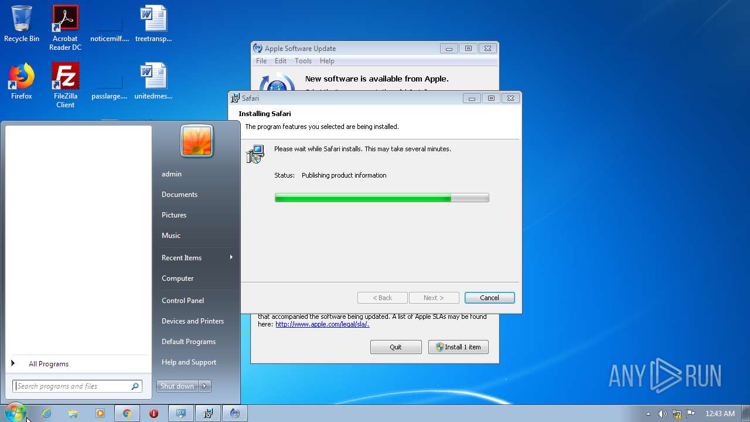Click the Show desktop strip
The width and height of the screenshot is (750, 422).
click(x=746, y=413)
